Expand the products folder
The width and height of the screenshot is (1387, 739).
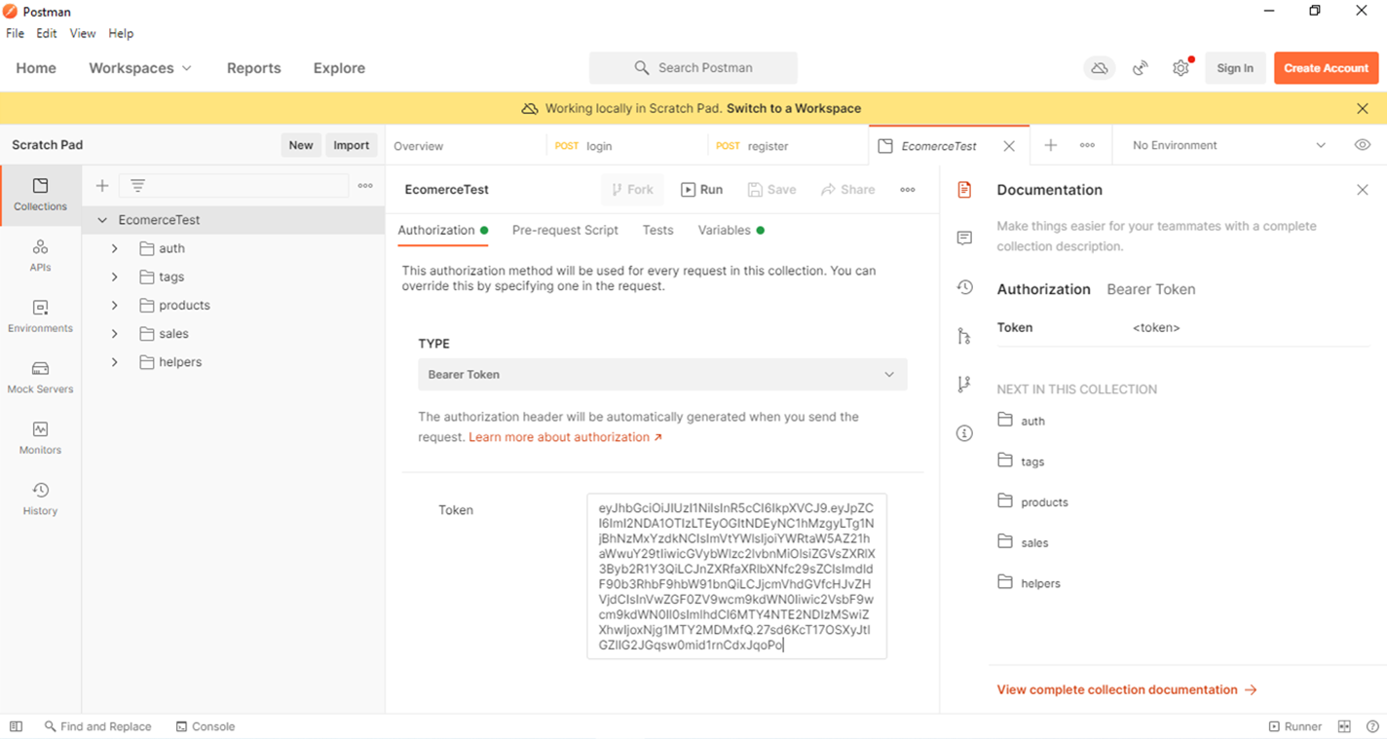(114, 305)
